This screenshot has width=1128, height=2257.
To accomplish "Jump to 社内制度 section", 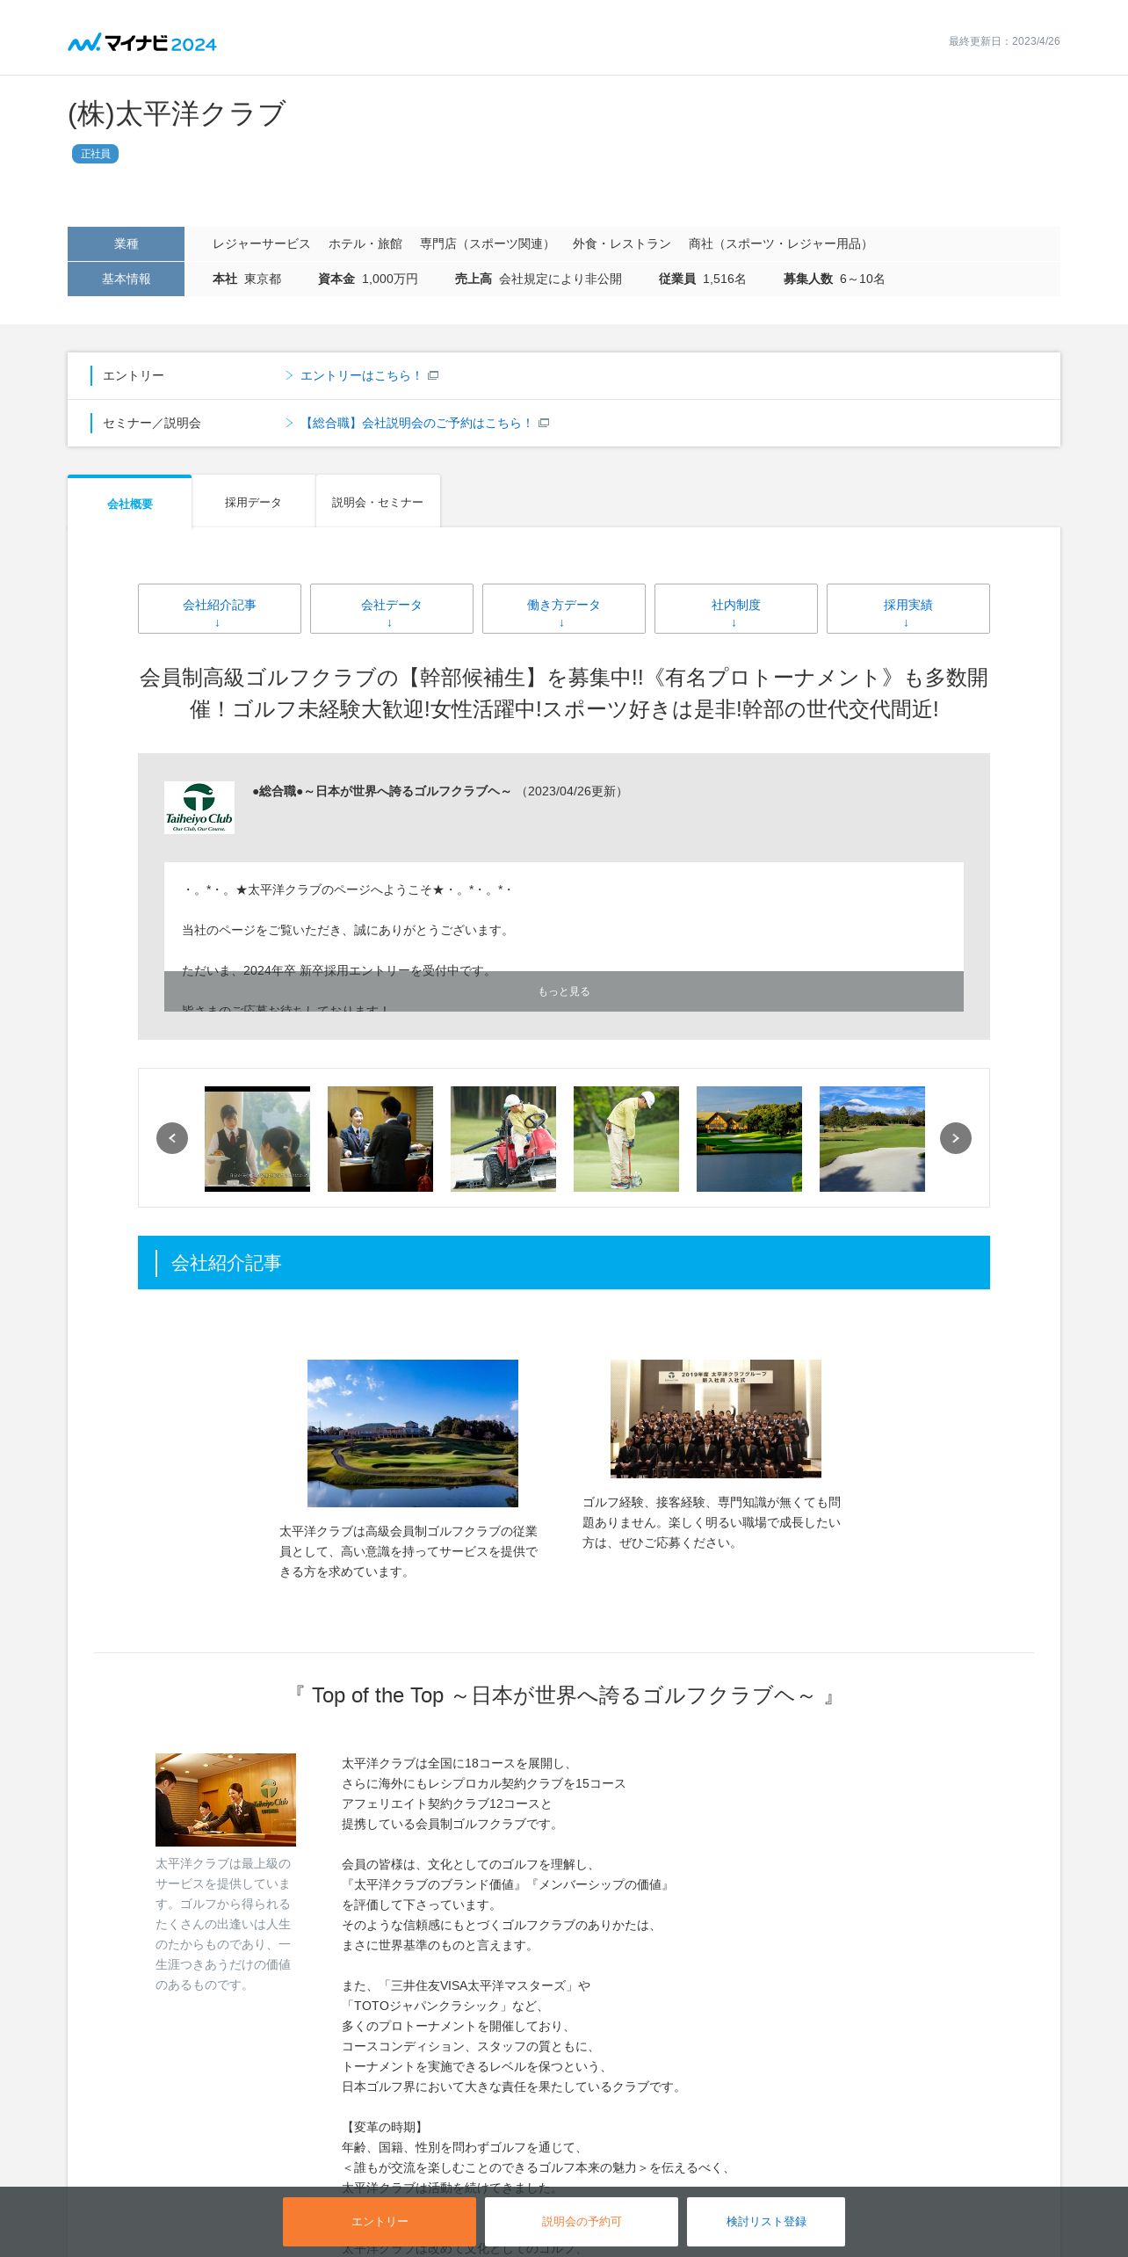I will click(736, 608).
